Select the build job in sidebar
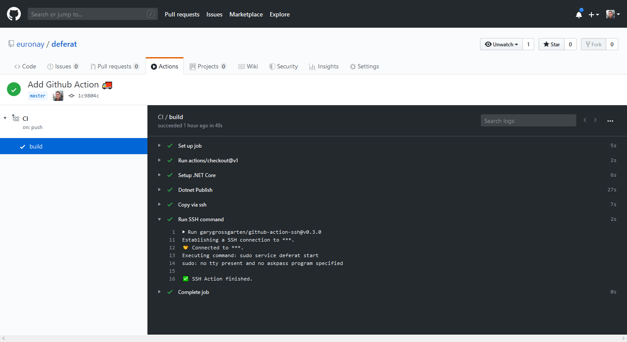 pos(74,146)
